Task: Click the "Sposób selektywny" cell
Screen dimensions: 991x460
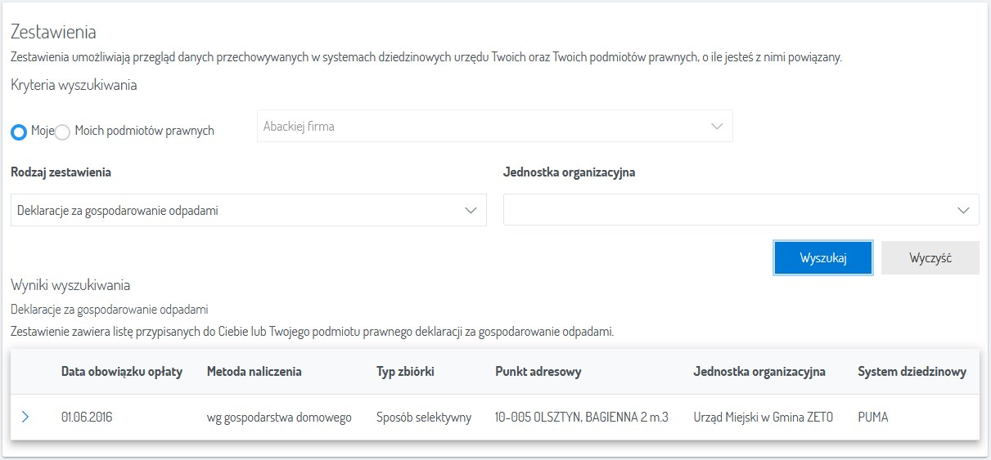Action: 424,418
